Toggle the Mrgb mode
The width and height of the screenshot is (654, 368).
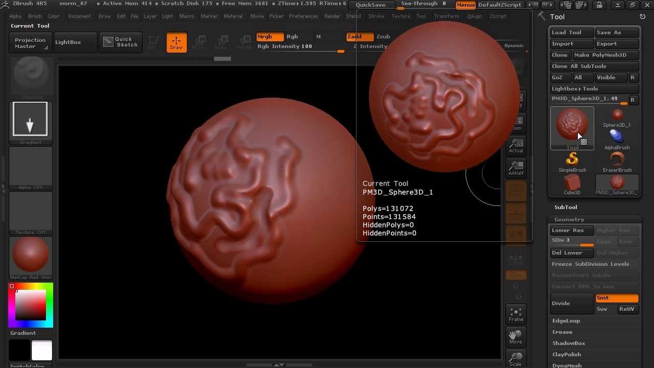270,37
